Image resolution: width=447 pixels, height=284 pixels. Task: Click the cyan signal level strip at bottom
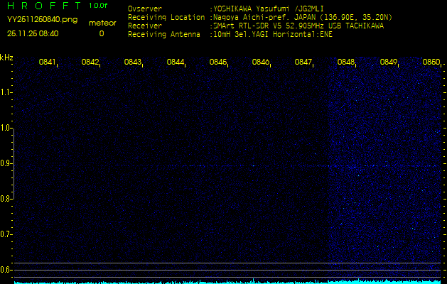[x=227, y=282]
